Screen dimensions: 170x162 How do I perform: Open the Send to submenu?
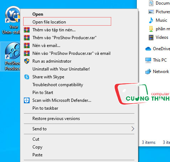[79, 129]
